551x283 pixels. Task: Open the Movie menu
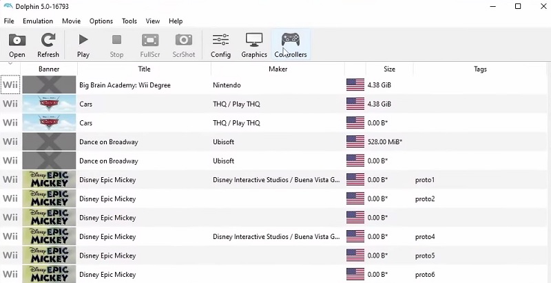(x=71, y=21)
